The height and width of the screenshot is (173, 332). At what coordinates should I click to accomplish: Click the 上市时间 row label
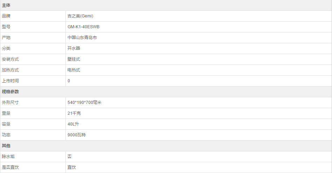coord(11,81)
